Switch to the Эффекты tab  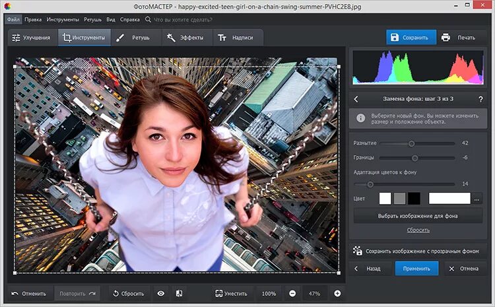(x=185, y=38)
